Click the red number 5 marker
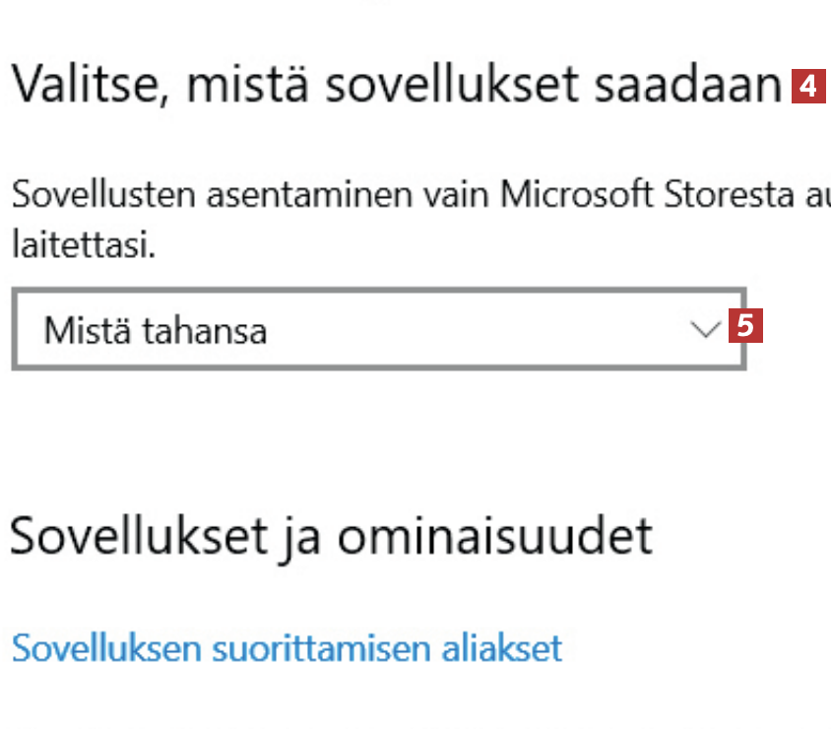The height and width of the screenshot is (729, 831). coord(746,325)
